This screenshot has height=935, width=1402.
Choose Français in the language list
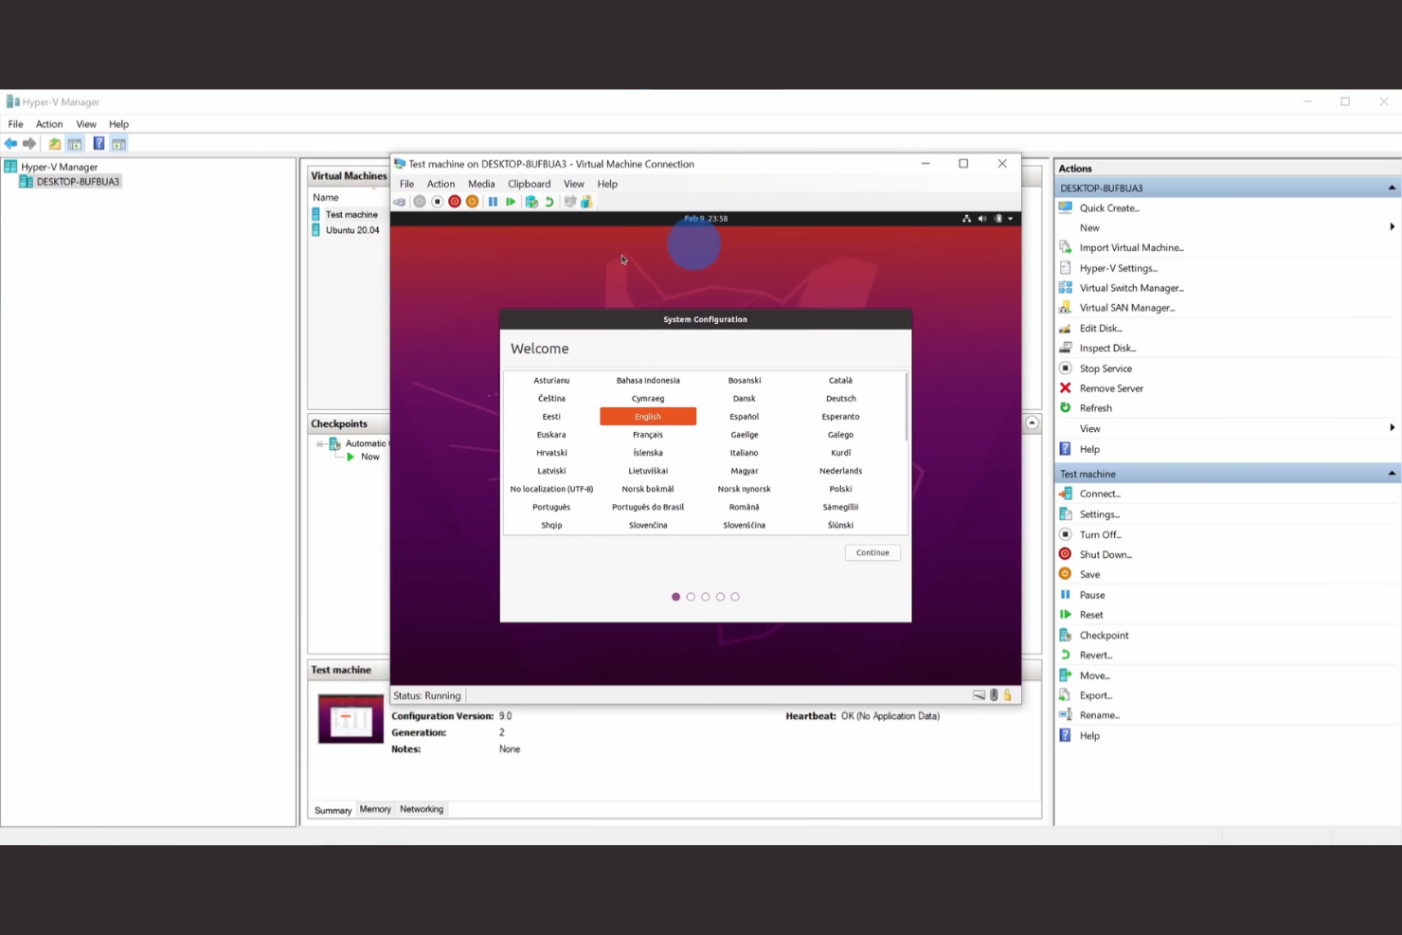point(648,435)
